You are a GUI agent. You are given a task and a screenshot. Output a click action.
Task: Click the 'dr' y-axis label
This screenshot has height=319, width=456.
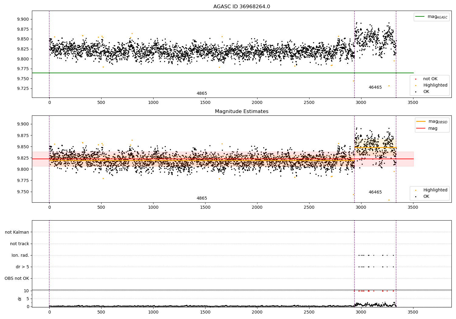tap(20, 299)
